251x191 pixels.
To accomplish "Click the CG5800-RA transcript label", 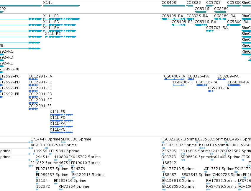I will [x=238, y=22].
